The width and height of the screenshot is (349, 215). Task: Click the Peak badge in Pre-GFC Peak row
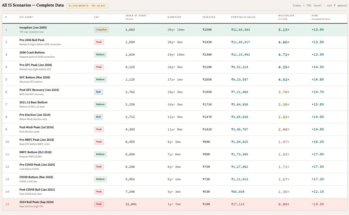click(x=99, y=67)
